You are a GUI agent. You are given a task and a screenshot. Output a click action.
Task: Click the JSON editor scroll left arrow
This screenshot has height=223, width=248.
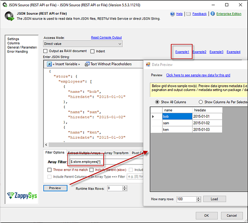[46, 145]
